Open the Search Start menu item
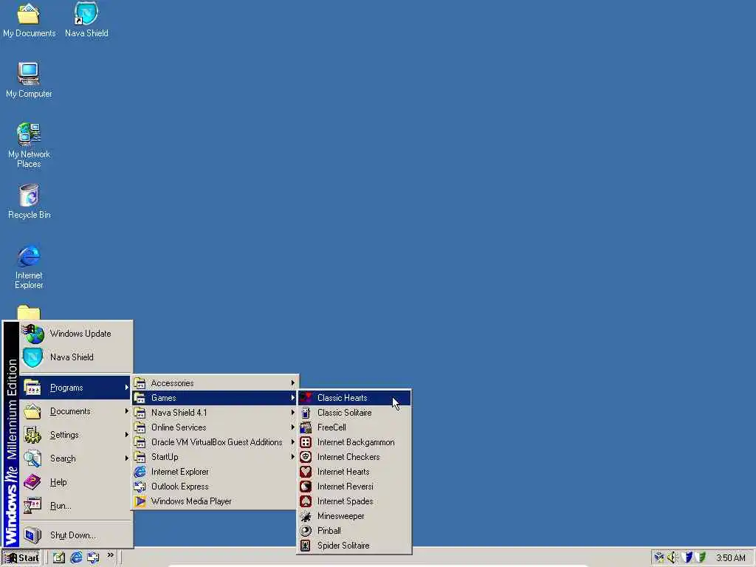756x567 pixels. (x=76, y=458)
